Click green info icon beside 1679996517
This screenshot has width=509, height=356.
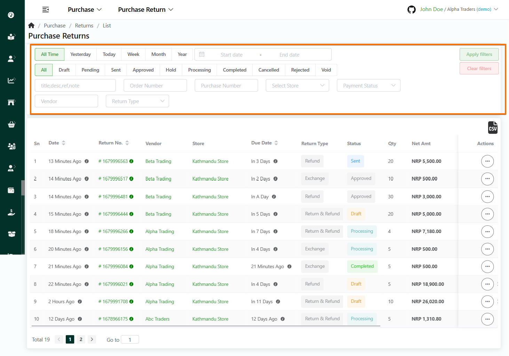pyautogui.click(x=132, y=179)
